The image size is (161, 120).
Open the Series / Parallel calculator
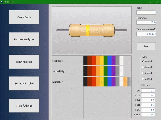[x=24, y=83]
